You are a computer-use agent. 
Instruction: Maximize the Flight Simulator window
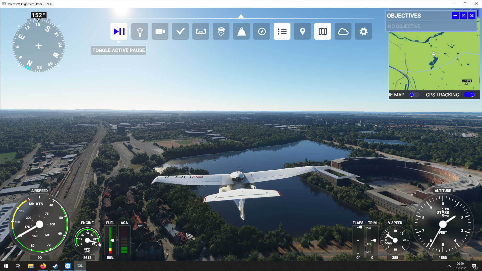tap(465, 4)
